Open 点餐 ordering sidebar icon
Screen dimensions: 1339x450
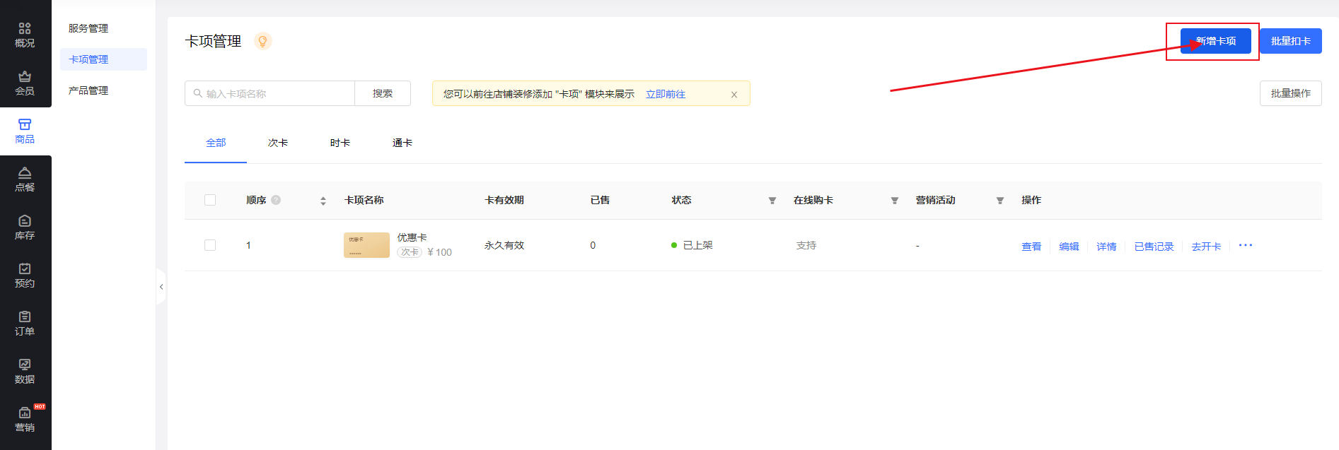25,179
